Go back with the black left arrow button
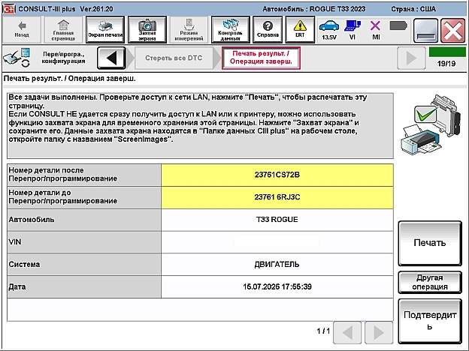469x351 pixels. tap(111, 58)
